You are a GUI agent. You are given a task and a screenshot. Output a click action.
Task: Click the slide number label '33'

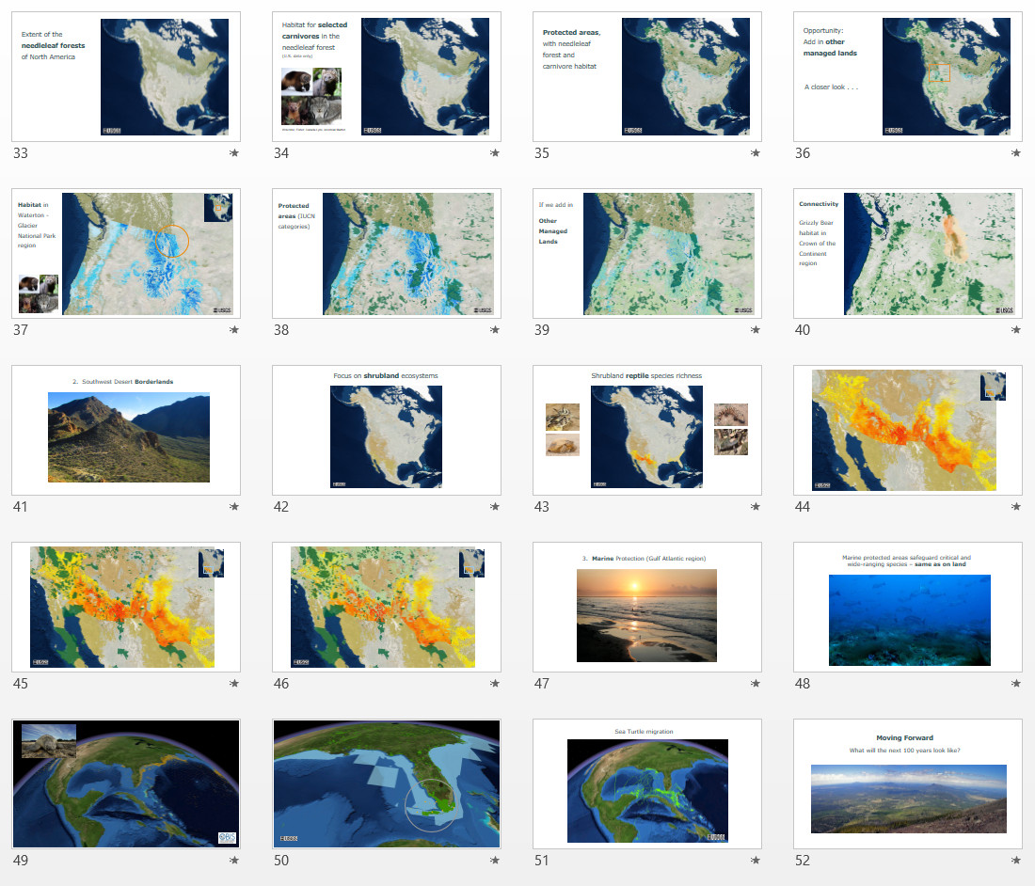point(21,153)
